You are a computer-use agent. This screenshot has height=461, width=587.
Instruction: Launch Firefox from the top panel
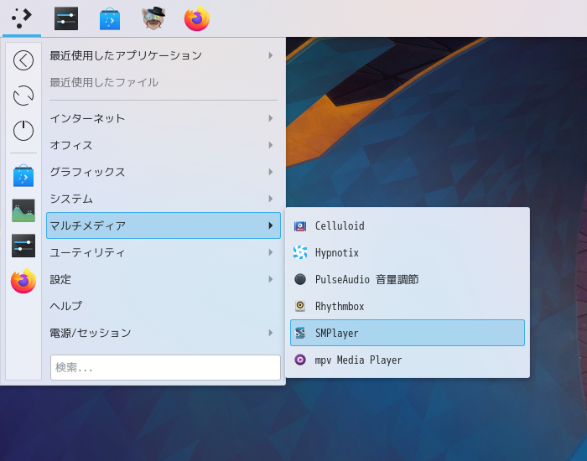point(197,18)
